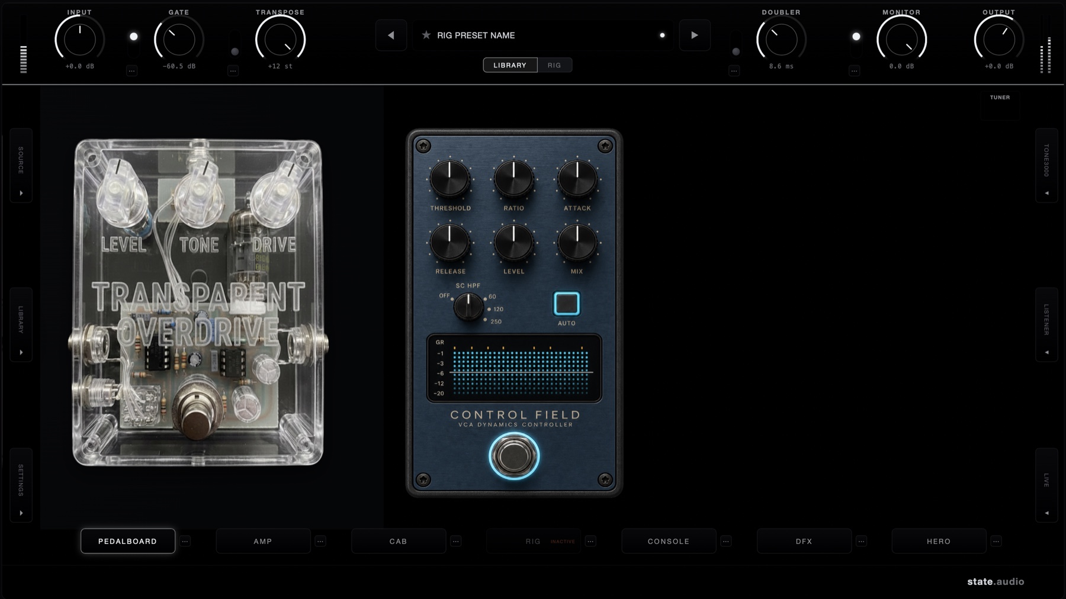Click the TRANSPOSE knob
The height and width of the screenshot is (599, 1066).
click(280, 40)
